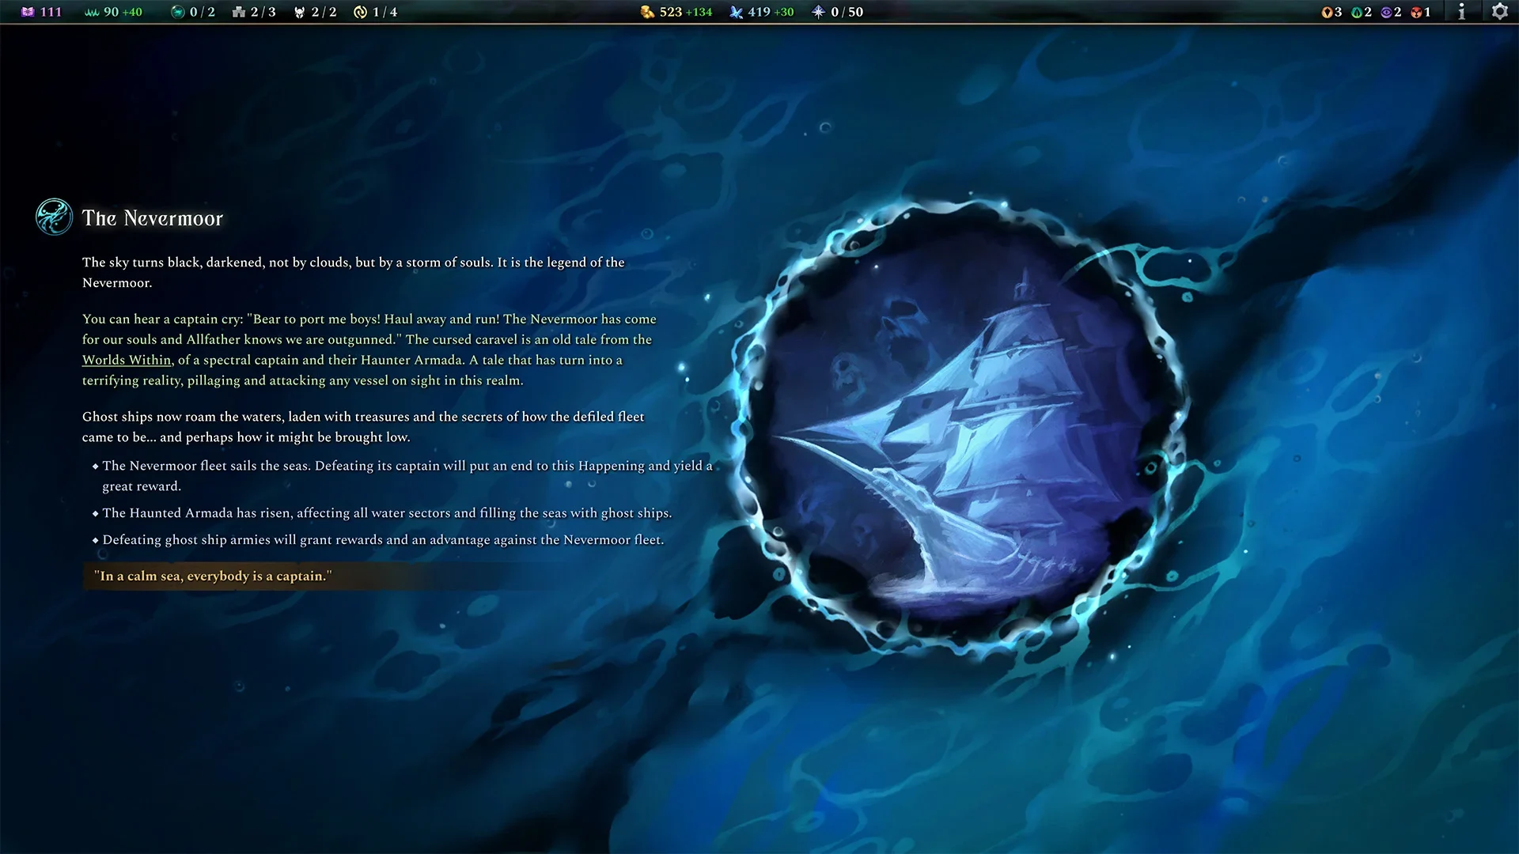Click the green nature affinity icon
This screenshot has width=1519, height=854.
[x=1357, y=12]
